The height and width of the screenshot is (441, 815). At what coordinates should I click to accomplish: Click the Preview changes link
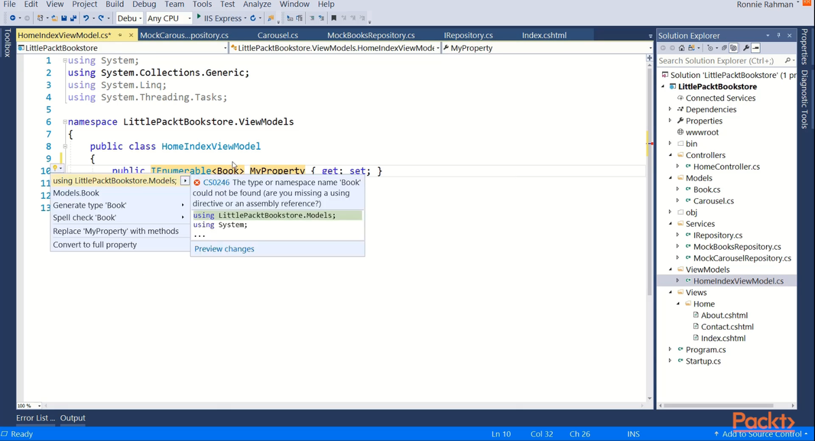224,249
